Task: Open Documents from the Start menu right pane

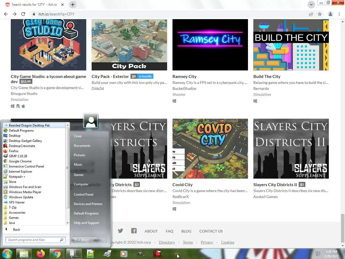Action: tap(82, 146)
